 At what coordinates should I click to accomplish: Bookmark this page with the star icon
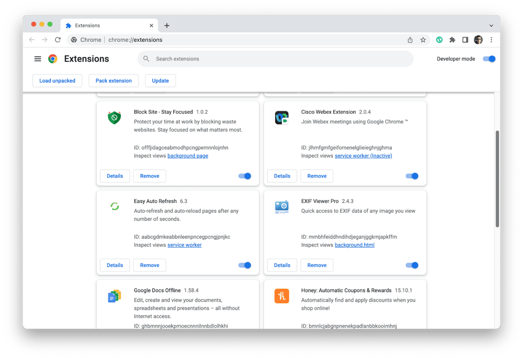click(423, 40)
